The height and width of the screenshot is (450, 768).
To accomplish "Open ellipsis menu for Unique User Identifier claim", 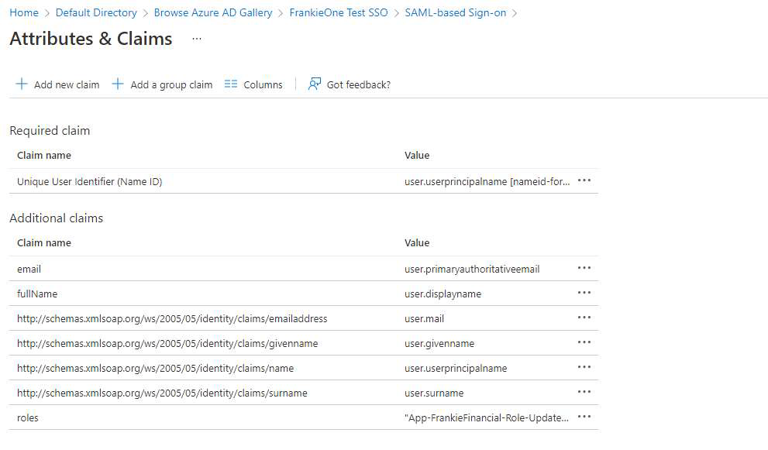I will (584, 181).
